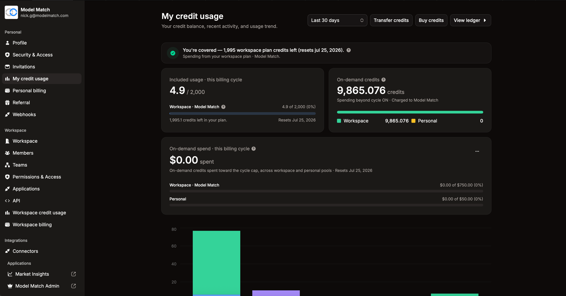Screen dimensions: 566x296
Task: Open Model Match Admin via external link icon
Action: click(74, 286)
